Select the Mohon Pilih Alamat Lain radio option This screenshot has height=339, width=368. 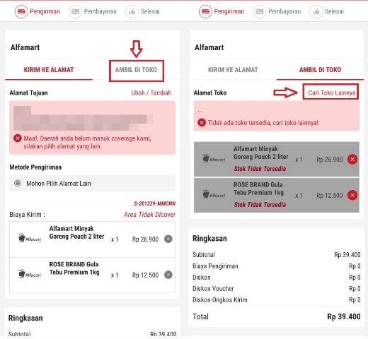[18, 183]
